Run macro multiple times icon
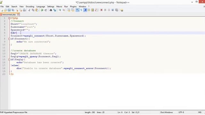 coord(113,10)
